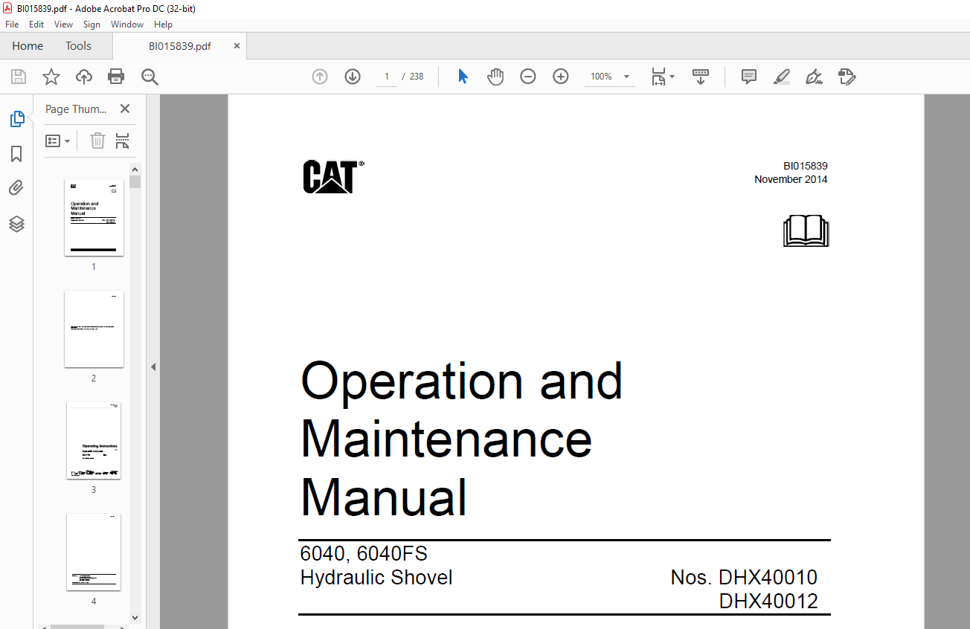The image size is (970, 629).
Task: Select page 2 thumbnail
Action: pyautogui.click(x=94, y=329)
